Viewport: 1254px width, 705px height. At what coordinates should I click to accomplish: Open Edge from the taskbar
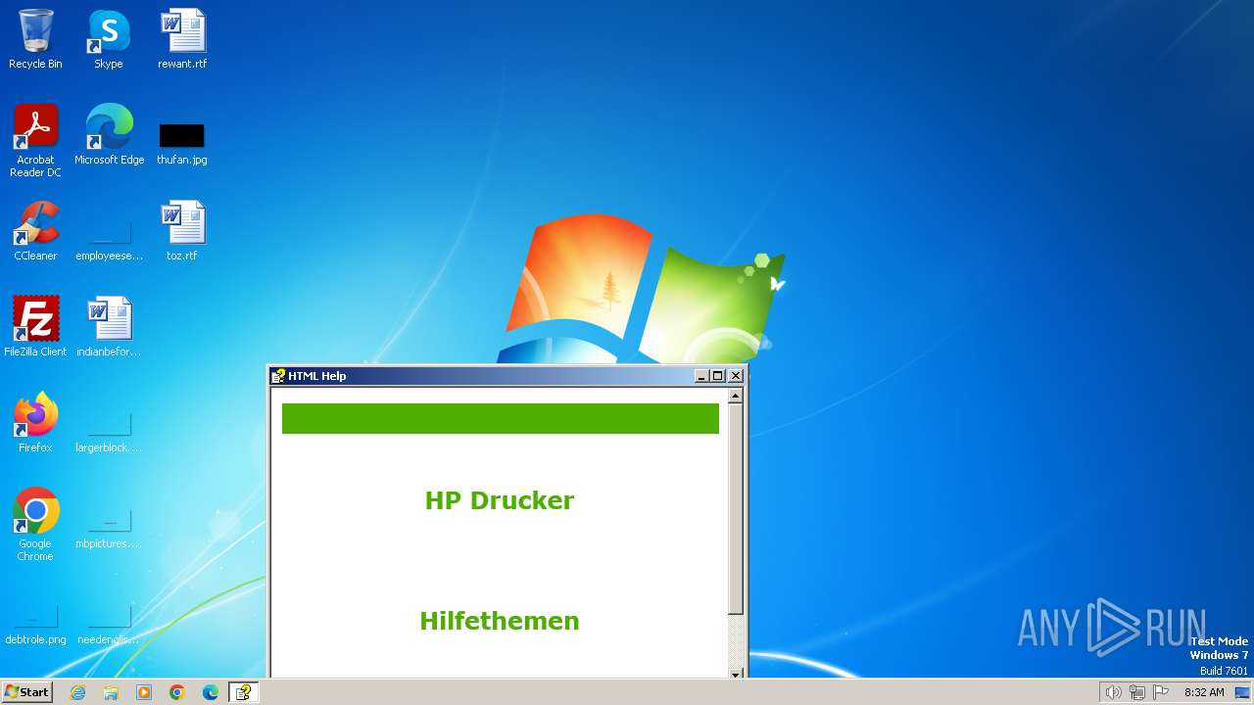(x=211, y=692)
